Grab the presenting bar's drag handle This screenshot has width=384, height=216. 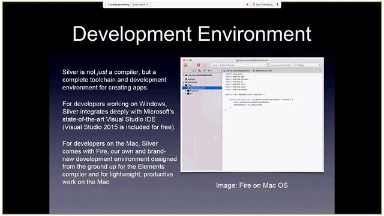tap(106, 4)
